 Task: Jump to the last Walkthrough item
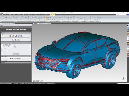(17, 59)
